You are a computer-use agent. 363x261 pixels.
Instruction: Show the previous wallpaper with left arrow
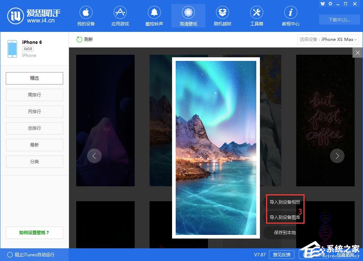tap(94, 156)
